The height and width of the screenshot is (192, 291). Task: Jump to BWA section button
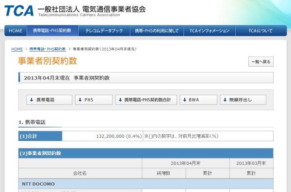[x=198, y=100]
